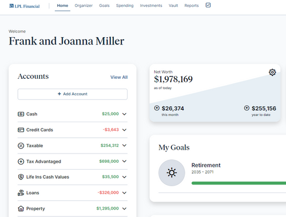Image resolution: width=286 pixels, height=217 pixels.
Task: Click the Loans hand-coins icon
Action: click(21, 193)
